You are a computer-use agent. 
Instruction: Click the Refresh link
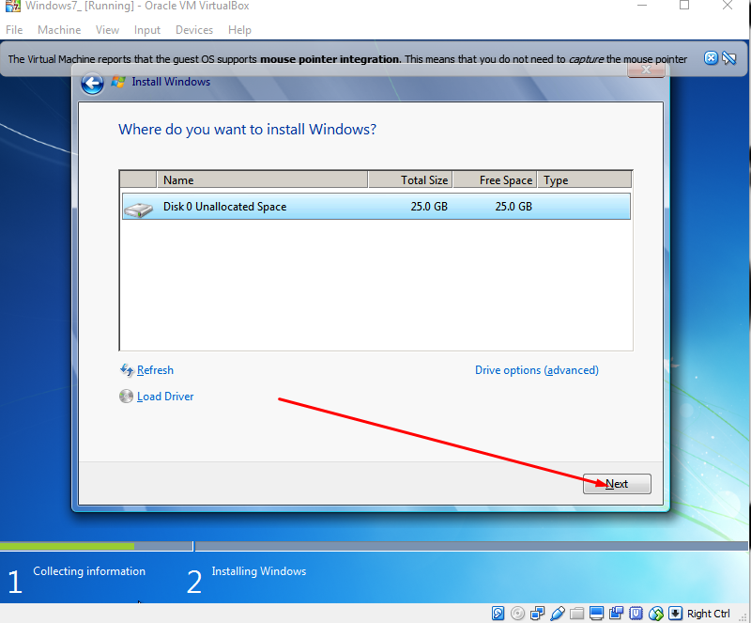tap(155, 370)
